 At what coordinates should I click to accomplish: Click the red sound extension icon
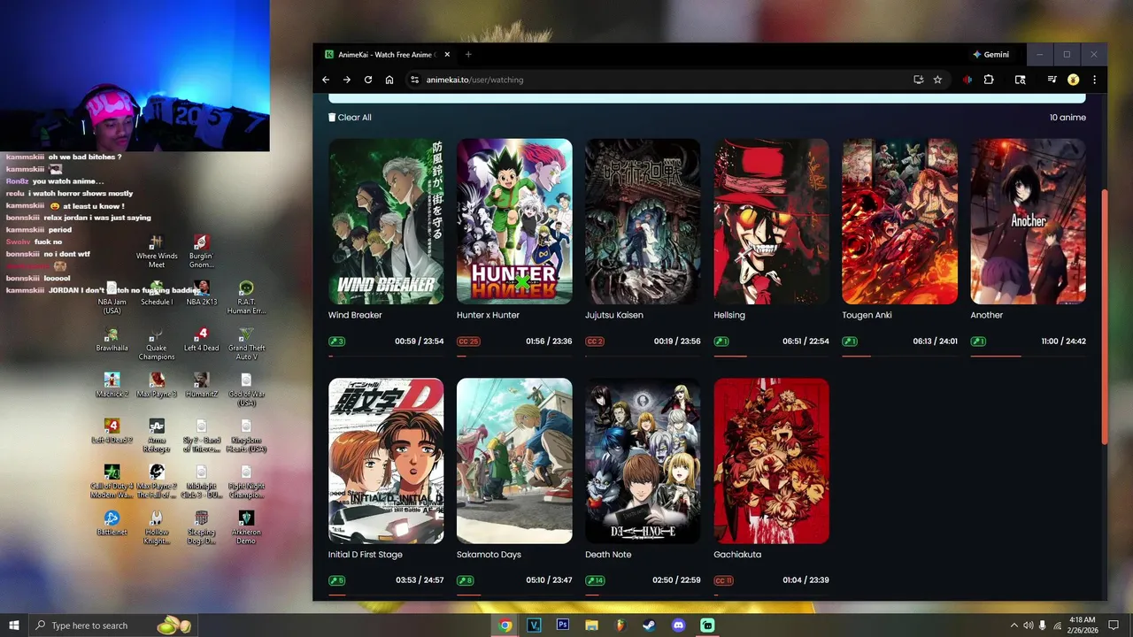pos(967,80)
